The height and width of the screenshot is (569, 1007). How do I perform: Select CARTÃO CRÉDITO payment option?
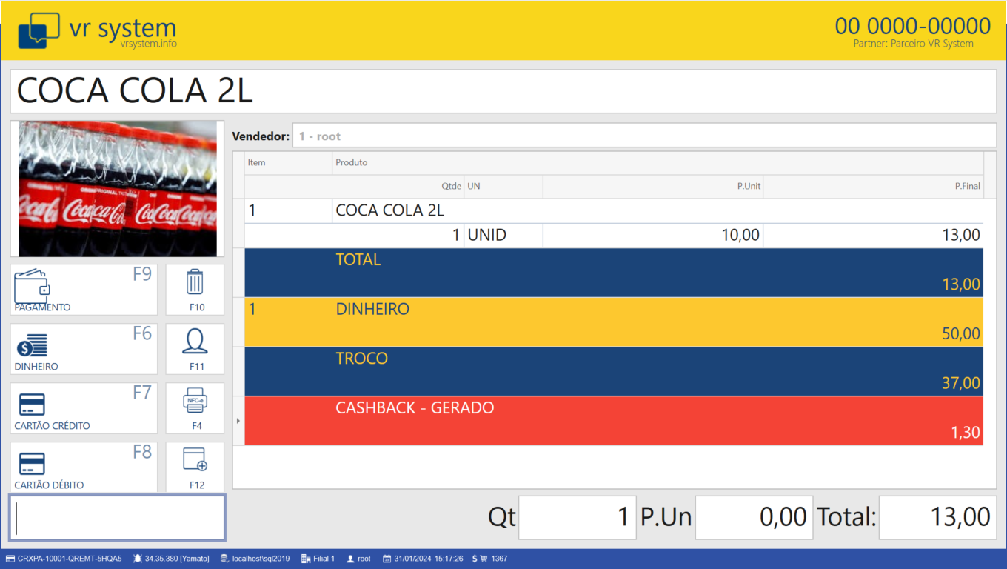pyautogui.click(x=84, y=408)
